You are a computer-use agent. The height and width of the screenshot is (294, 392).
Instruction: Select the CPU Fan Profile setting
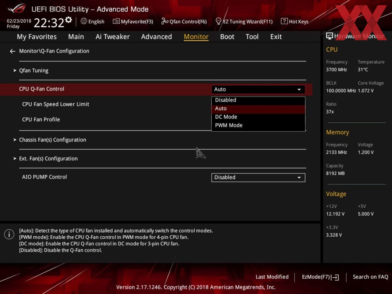click(41, 119)
